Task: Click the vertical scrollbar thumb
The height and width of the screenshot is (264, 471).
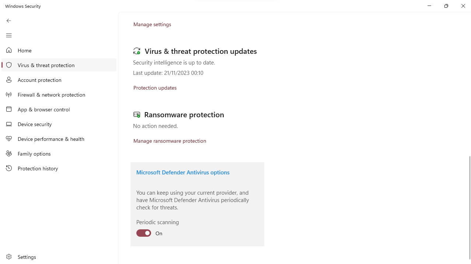Action: 470,206
